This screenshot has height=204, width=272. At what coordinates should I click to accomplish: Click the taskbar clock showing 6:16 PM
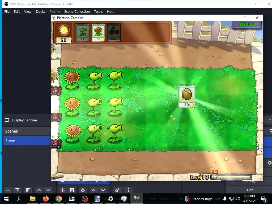tap(249, 199)
